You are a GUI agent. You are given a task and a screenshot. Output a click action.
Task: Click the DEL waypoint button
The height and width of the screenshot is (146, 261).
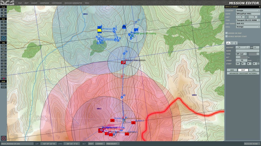pyautogui.click(x=254, y=70)
